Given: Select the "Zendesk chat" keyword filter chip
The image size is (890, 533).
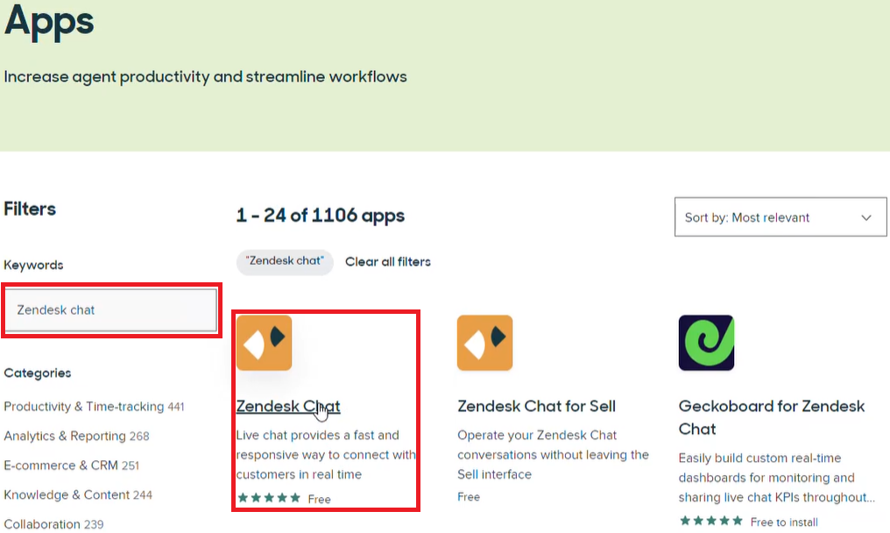Looking at the screenshot, I should [284, 261].
